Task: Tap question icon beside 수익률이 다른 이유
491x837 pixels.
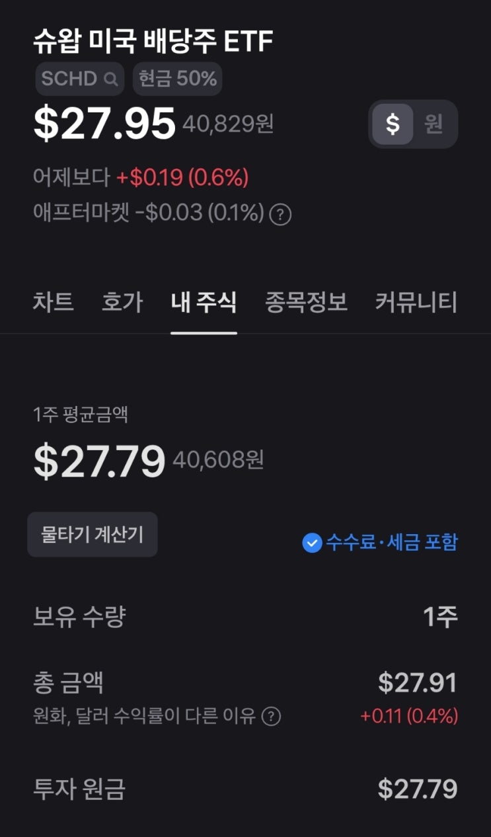Action: [x=271, y=716]
